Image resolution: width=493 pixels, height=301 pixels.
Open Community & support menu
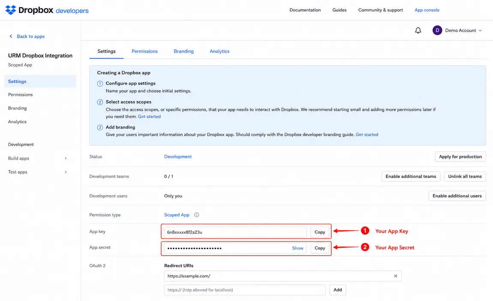[x=380, y=10]
